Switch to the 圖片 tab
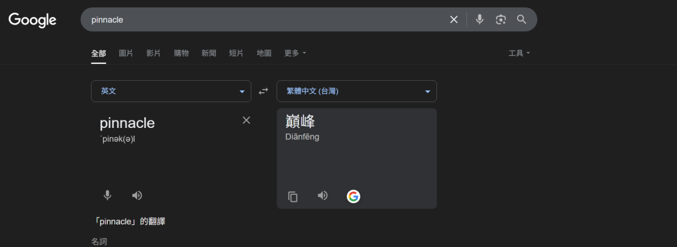The image size is (677, 247). 126,53
